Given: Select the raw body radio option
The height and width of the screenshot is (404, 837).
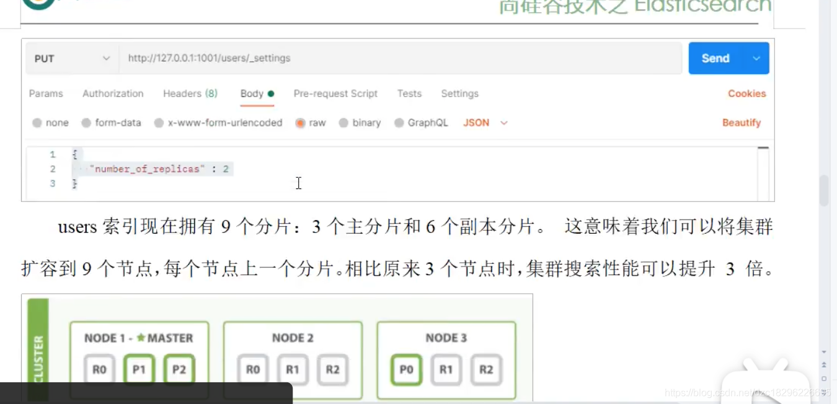Looking at the screenshot, I should click(300, 123).
